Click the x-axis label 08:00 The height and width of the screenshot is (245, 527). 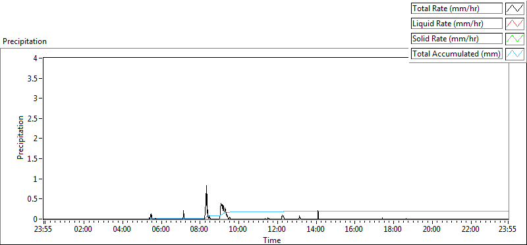pyautogui.click(x=199, y=229)
